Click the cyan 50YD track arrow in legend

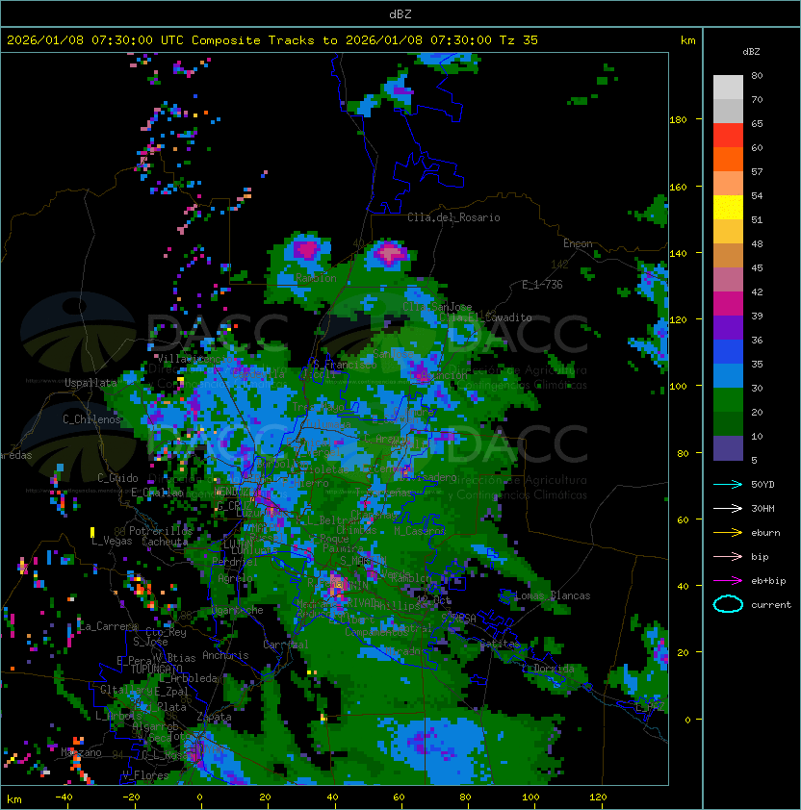pyautogui.click(x=728, y=484)
